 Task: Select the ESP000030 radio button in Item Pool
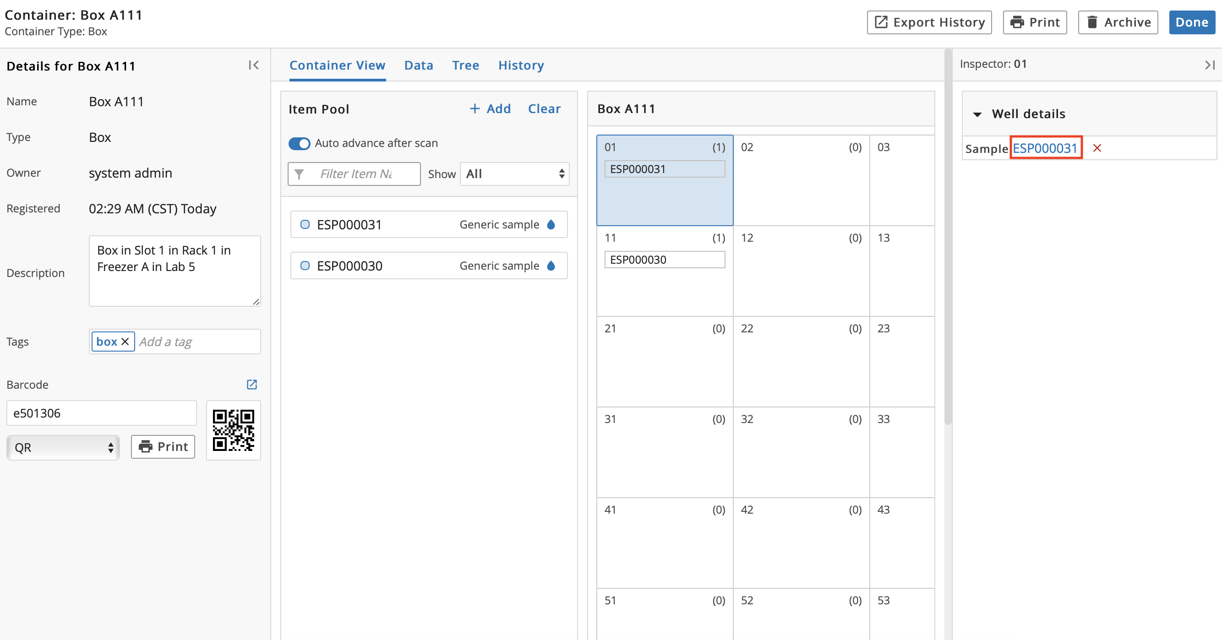point(305,266)
